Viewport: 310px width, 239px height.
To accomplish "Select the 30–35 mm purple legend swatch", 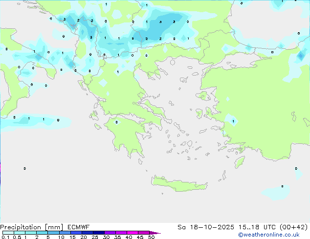I will click(x=110, y=233).
